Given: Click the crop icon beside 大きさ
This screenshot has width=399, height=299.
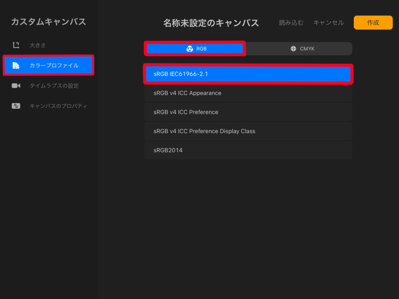Looking at the screenshot, I should click(16, 45).
